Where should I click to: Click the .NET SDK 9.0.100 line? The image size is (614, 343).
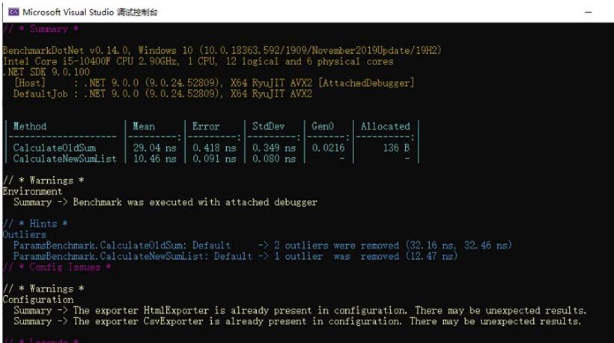pos(46,72)
